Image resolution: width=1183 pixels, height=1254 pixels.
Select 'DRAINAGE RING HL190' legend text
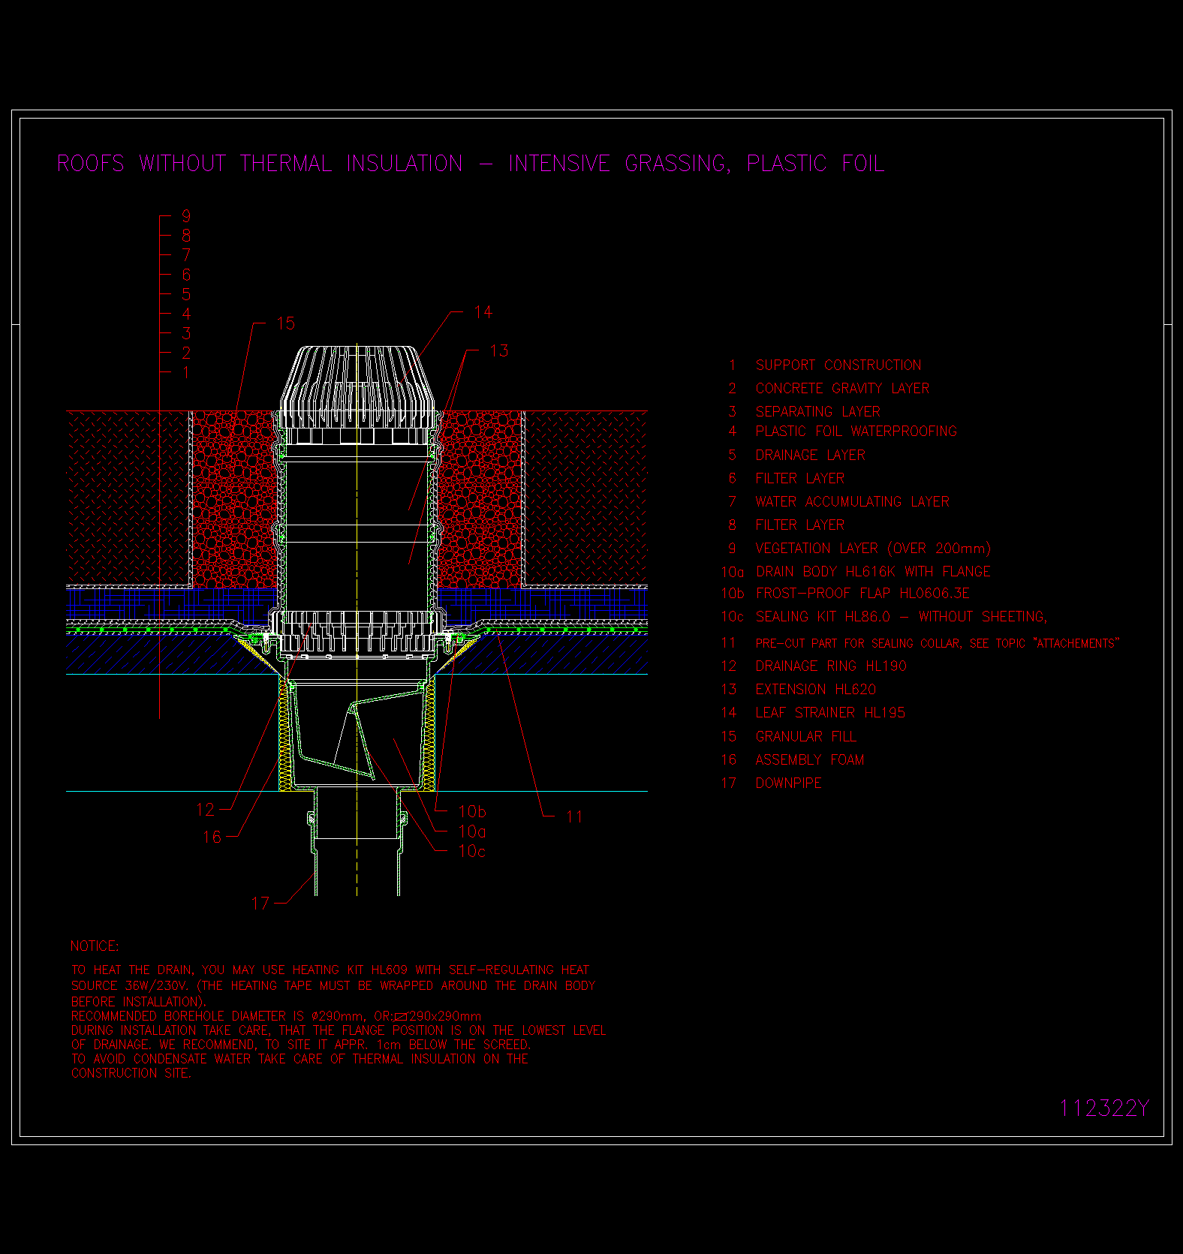pyautogui.click(x=831, y=666)
